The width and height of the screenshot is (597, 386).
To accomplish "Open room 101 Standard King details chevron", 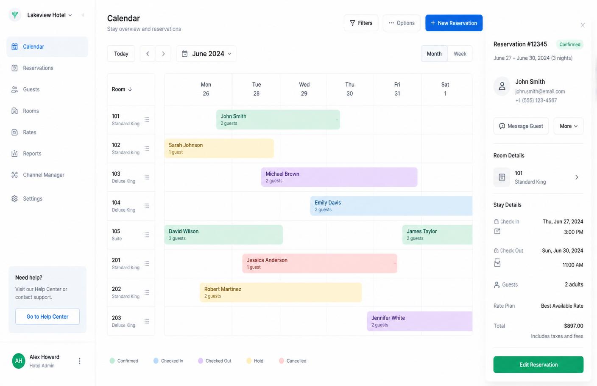I will pos(577,177).
